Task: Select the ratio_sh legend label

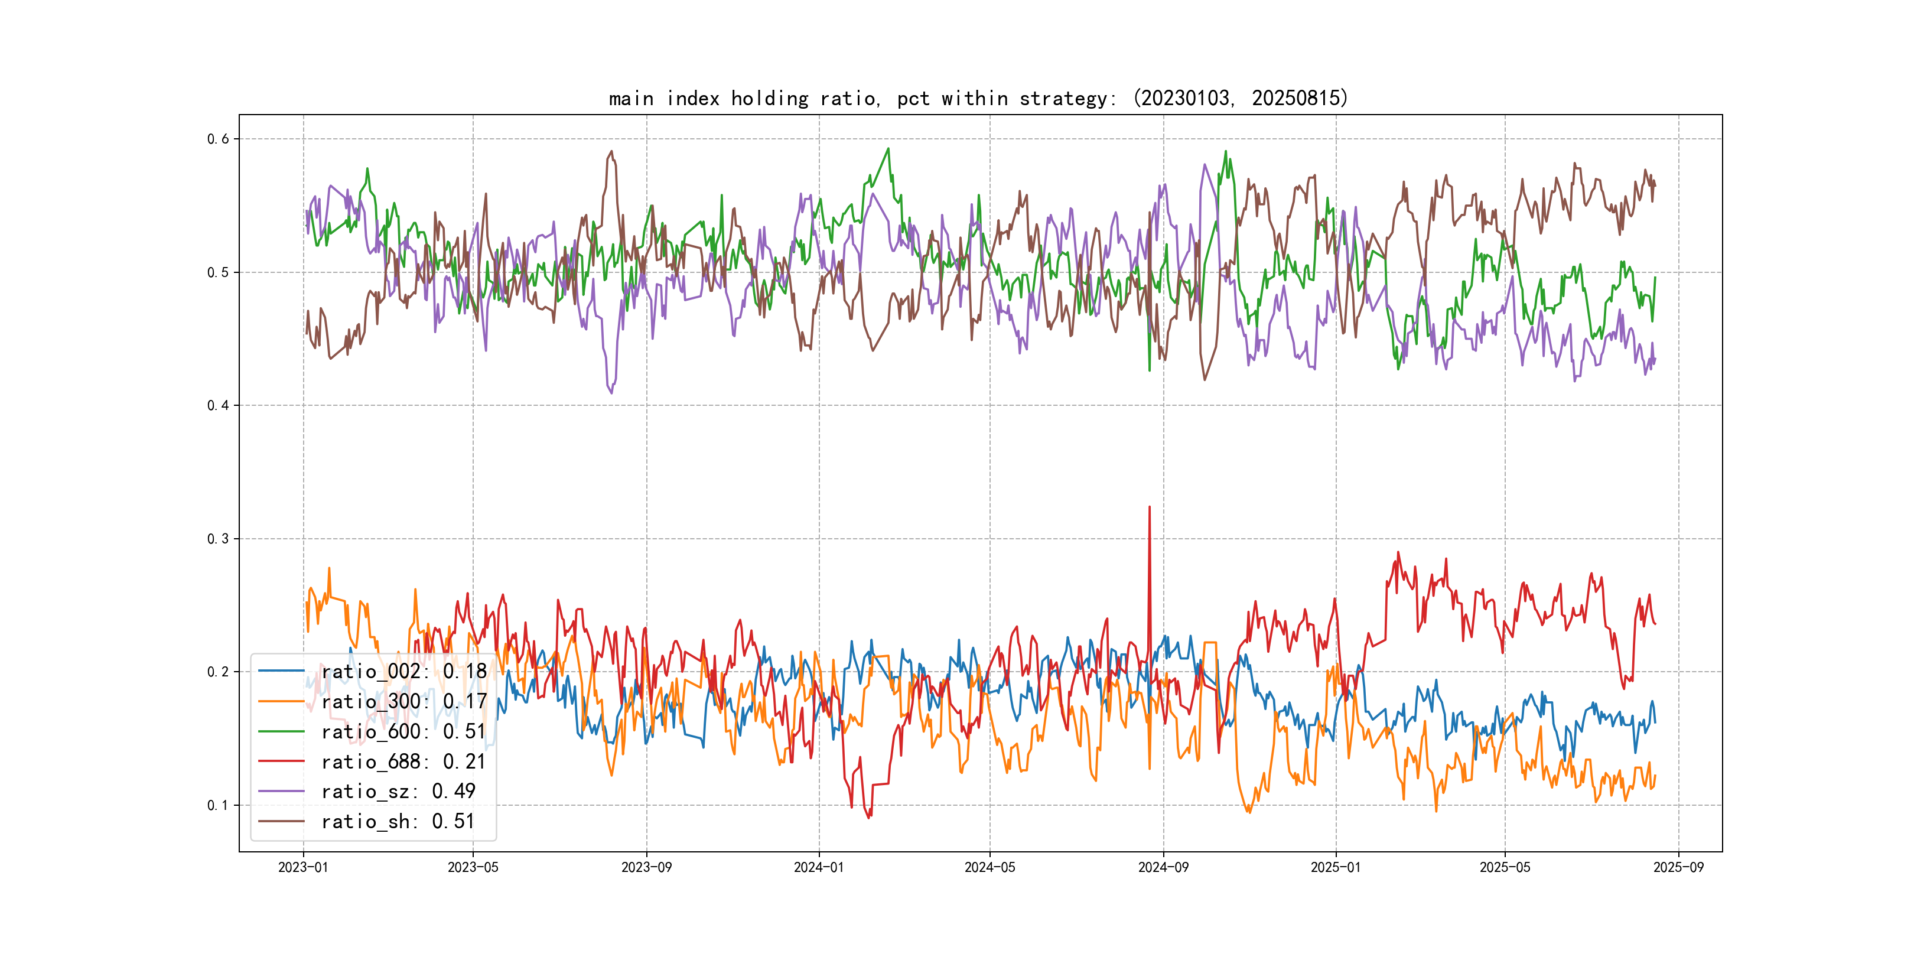Action: (x=398, y=821)
